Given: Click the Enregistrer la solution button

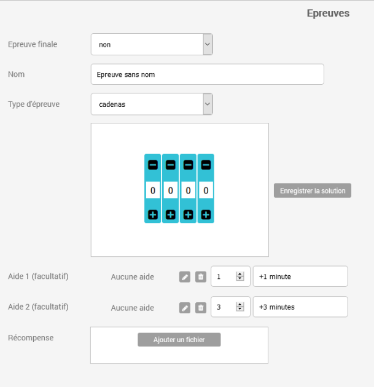Looking at the screenshot, I should point(312,191).
